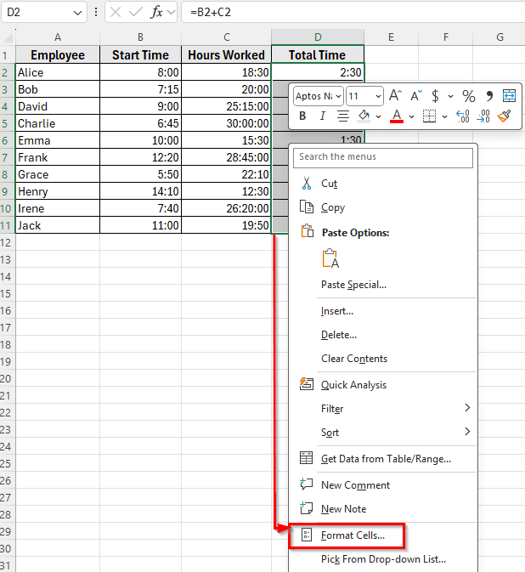Screen dimensions: 525x572
Task: Click the Search the menus field
Action: point(383,156)
